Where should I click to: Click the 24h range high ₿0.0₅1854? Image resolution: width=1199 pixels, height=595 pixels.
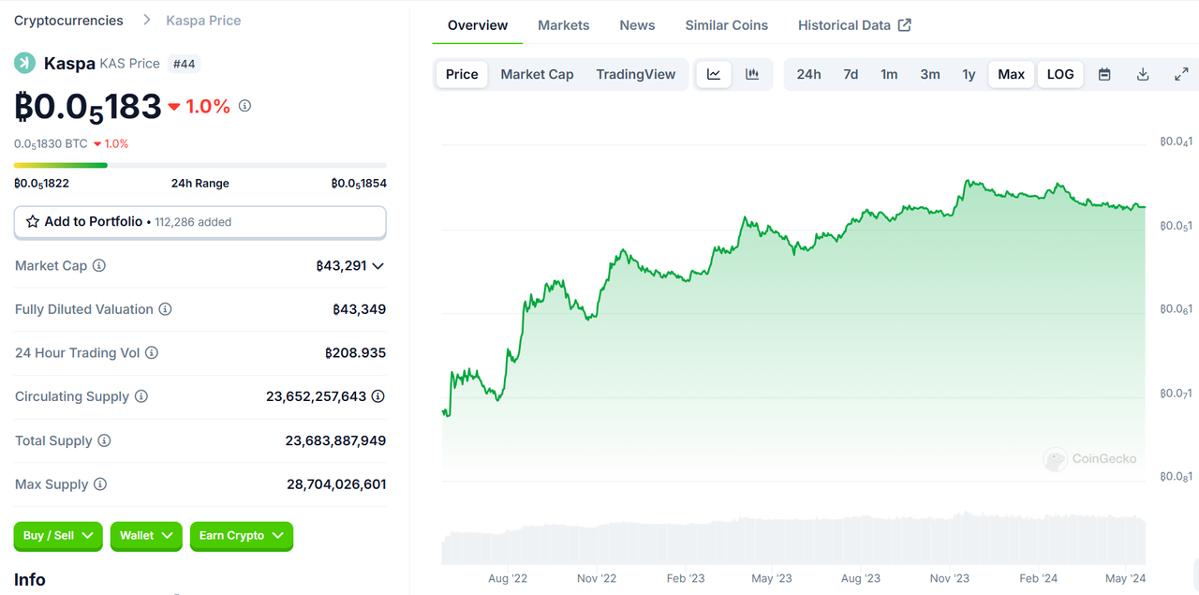pos(359,184)
